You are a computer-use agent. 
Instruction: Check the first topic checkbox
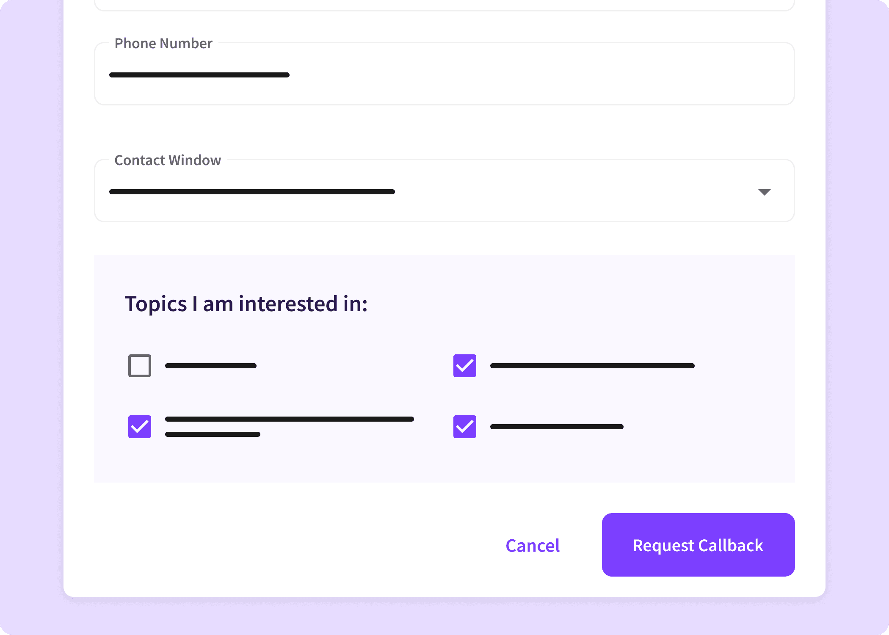coord(139,366)
